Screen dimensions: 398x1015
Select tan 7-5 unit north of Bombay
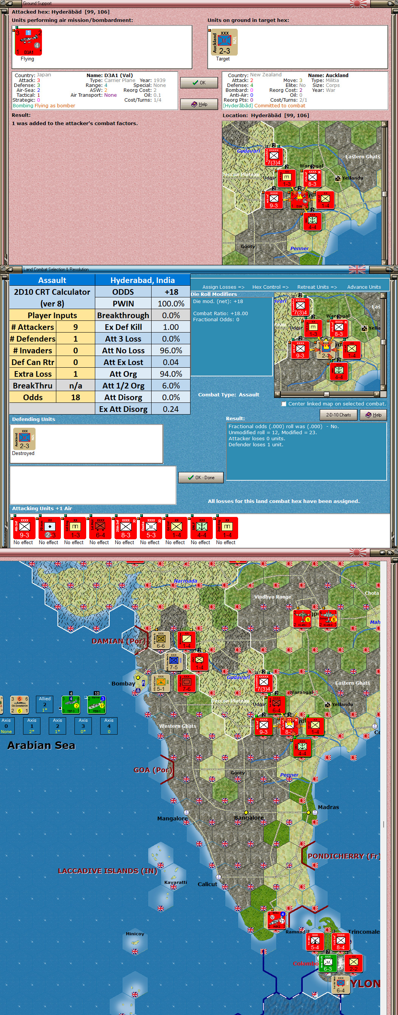(x=173, y=662)
